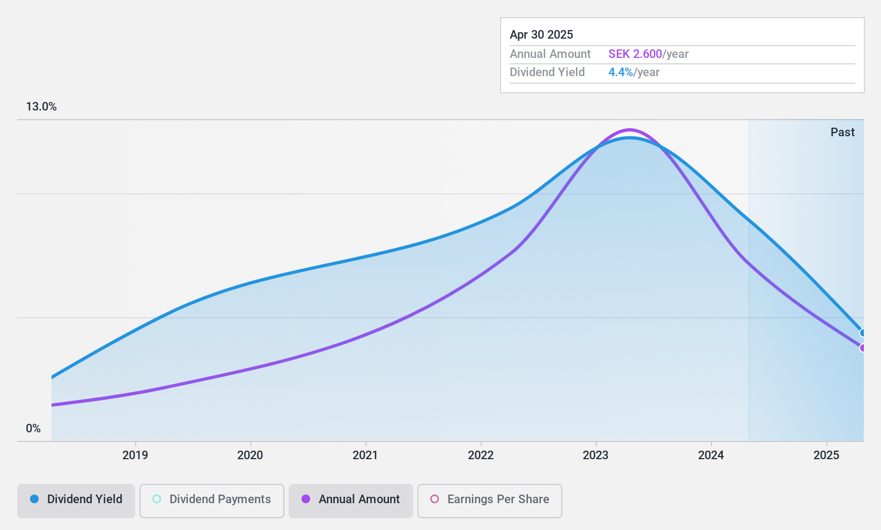Select the 2024 x-axis label
881x530 pixels.
pyautogui.click(x=711, y=455)
